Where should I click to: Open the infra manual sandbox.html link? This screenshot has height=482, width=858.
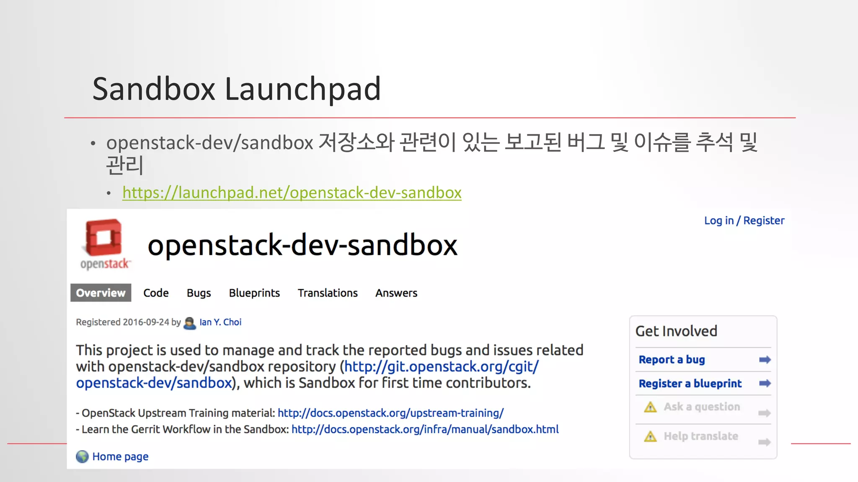pyautogui.click(x=425, y=429)
